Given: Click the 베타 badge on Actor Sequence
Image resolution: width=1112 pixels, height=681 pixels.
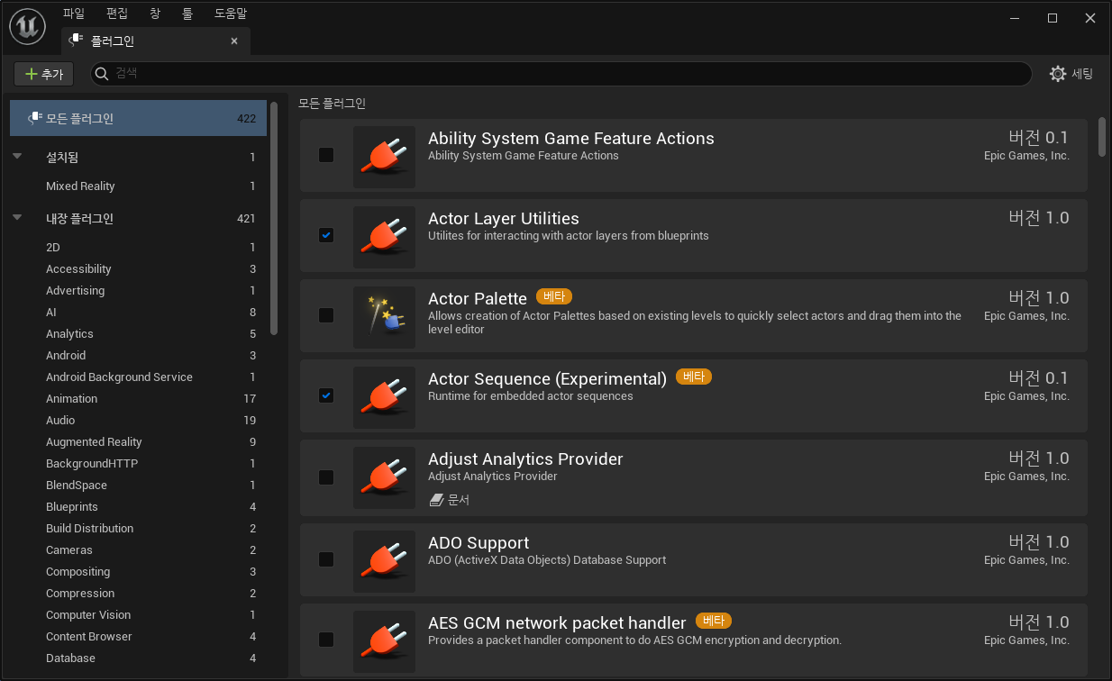Looking at the screenshot, I should pyautogui.click(x=694, y=377).
